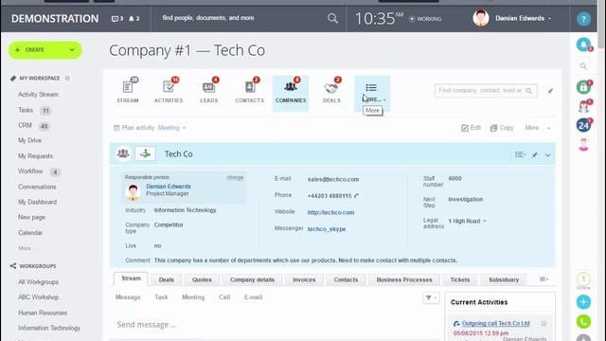Open the Company details tab
Viewport: 606px width, 341px height.
tap(252, 279)
